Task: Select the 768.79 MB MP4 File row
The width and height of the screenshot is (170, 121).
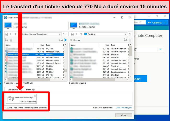Action: coord(35,54)
